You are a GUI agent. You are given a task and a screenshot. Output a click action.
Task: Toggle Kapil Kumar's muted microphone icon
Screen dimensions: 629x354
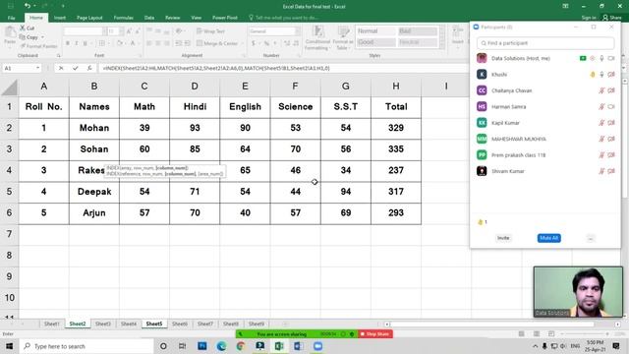click(601, 123)
